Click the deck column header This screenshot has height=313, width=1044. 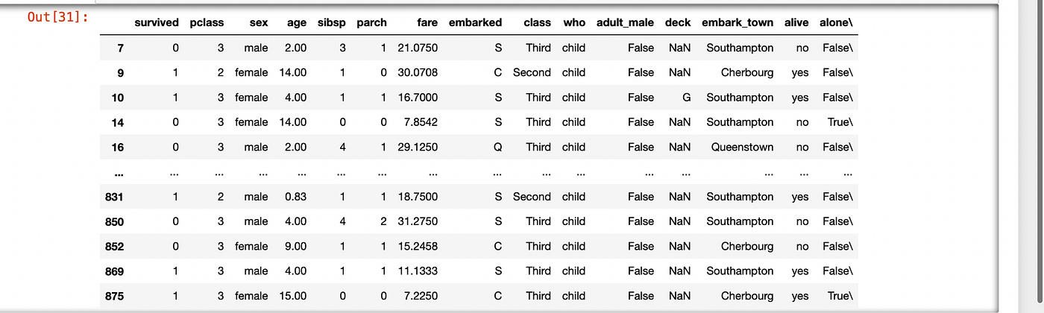click(678, 22)
